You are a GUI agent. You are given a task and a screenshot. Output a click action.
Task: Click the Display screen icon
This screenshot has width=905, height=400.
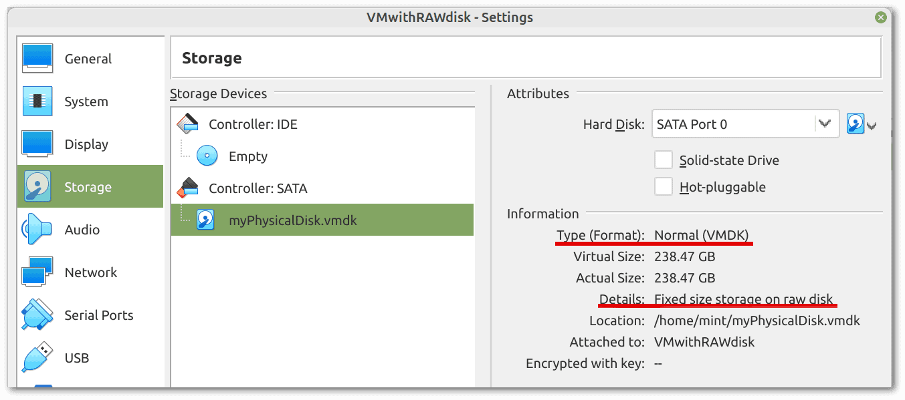point(37,144)
